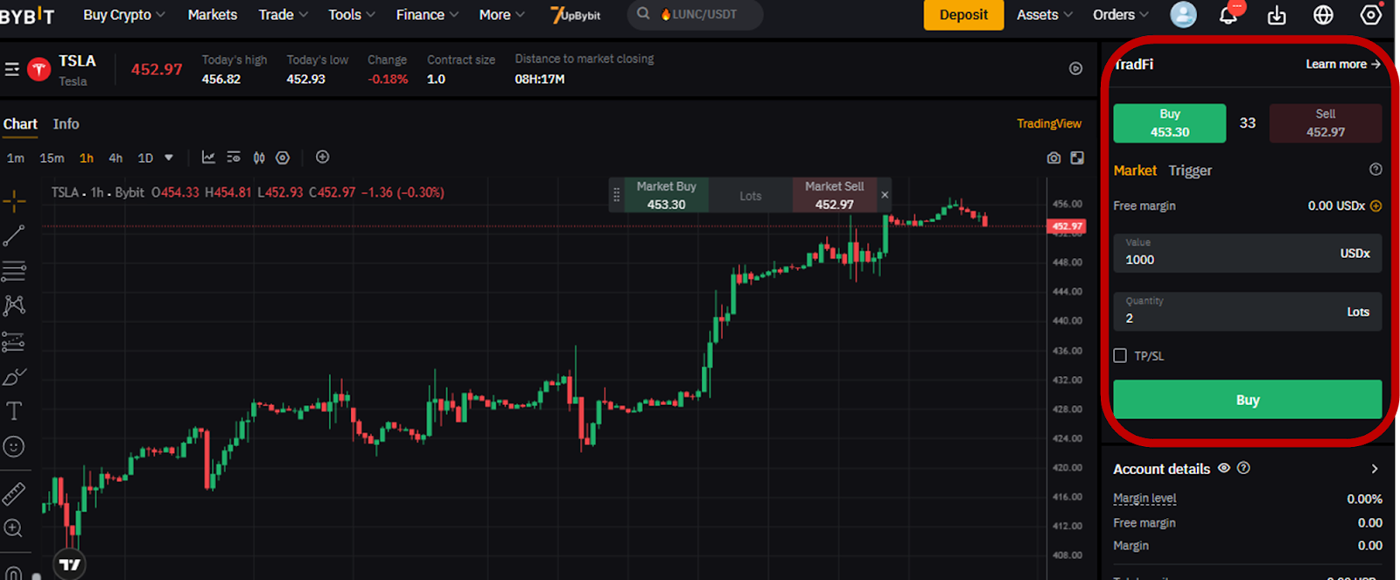The width and height of the screenshot is (1400, 580).
Task: Click the Quantity Lots input field
Action: coord(1247,311)
